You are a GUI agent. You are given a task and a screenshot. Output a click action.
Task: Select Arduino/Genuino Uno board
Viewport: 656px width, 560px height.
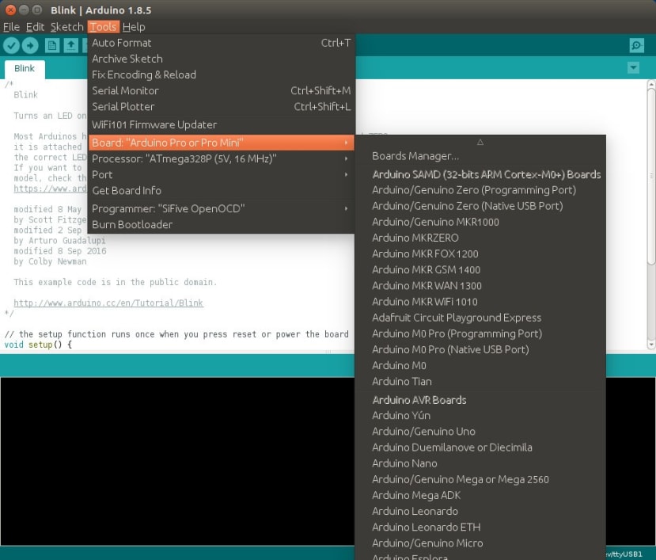(480, 431)
